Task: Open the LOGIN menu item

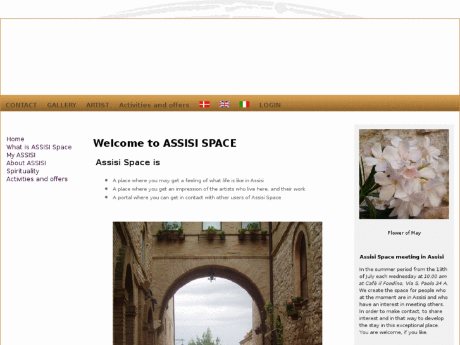Action: [270, 105]
